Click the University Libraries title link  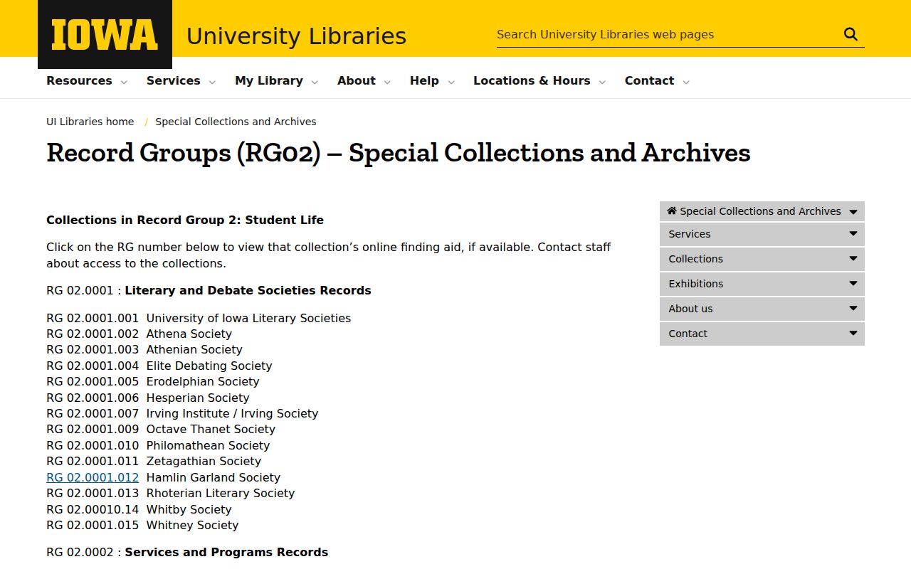click(296, 36)
